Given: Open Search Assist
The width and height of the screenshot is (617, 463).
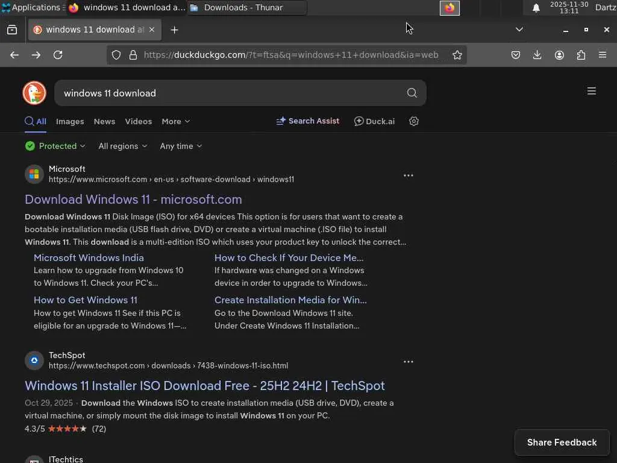Looking at the screenshot, I should point(307,121).
